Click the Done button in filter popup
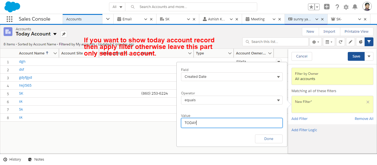This screenshot has height=165, width=377. [x=269, y=139]
